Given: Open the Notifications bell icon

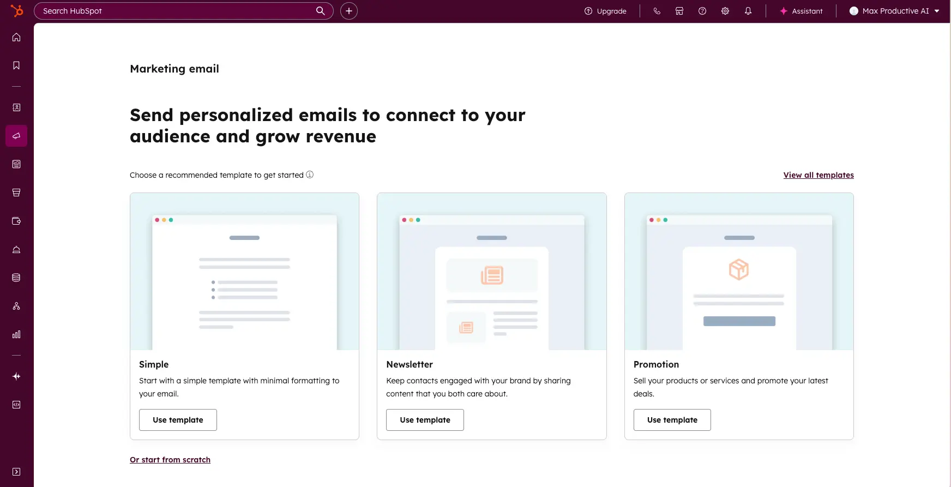Looking at the screenshot, I should coord(748,11).
